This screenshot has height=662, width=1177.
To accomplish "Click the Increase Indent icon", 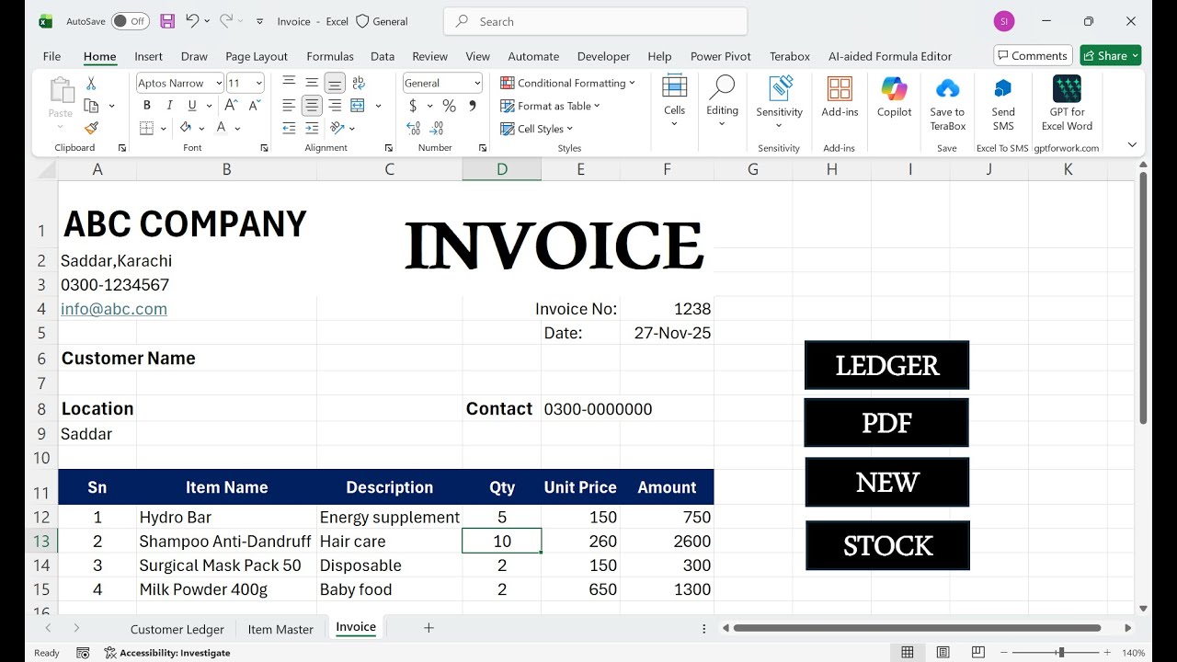I will pyautogui.click(x=312, y=128).
